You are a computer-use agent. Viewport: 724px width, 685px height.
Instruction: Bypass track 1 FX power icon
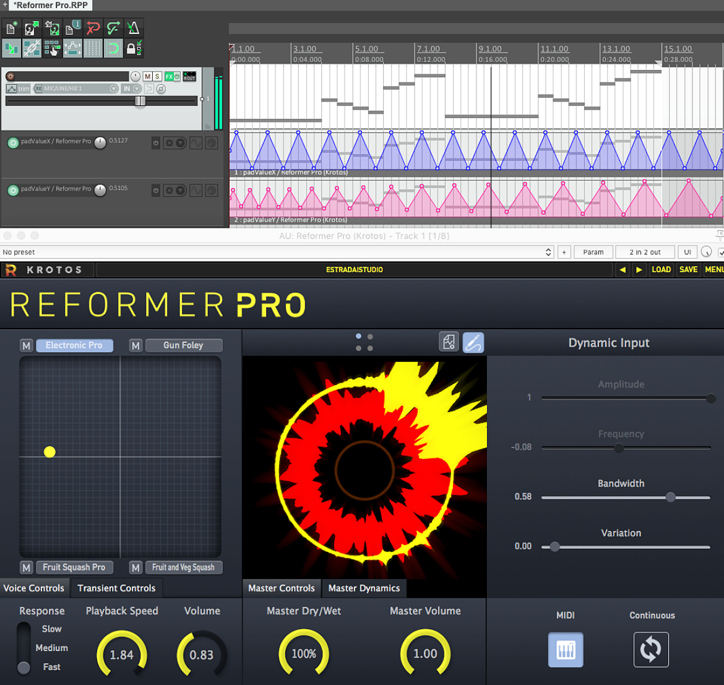177,76
